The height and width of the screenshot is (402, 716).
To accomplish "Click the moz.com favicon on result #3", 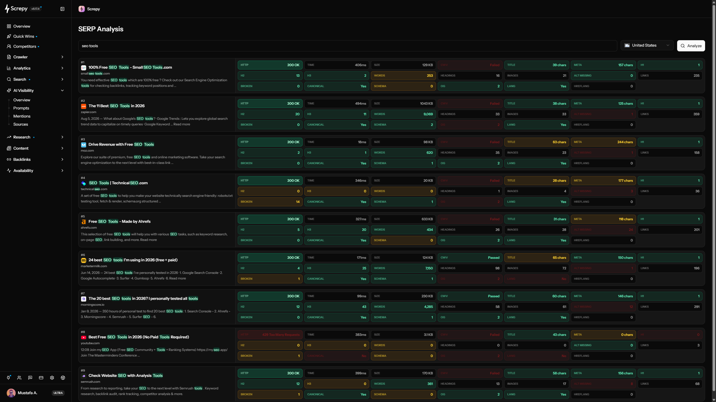I will tap(84, 145).
